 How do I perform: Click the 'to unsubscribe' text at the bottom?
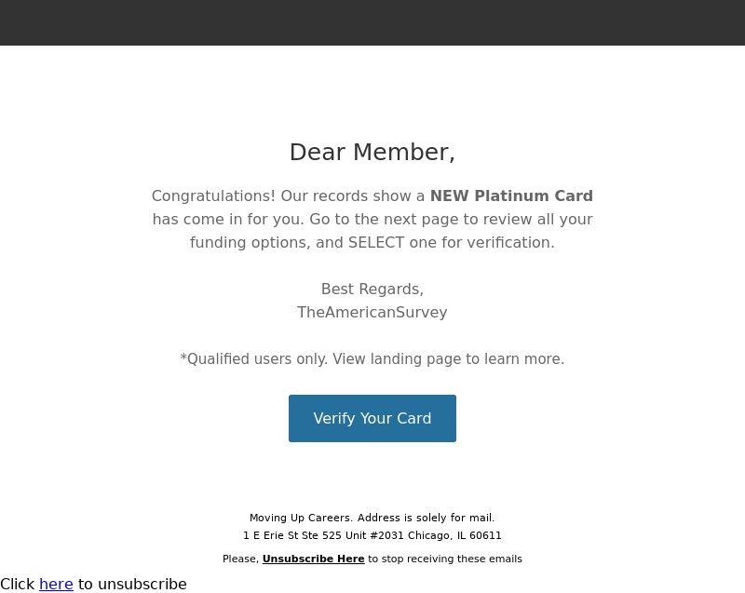tap(132, 584)
